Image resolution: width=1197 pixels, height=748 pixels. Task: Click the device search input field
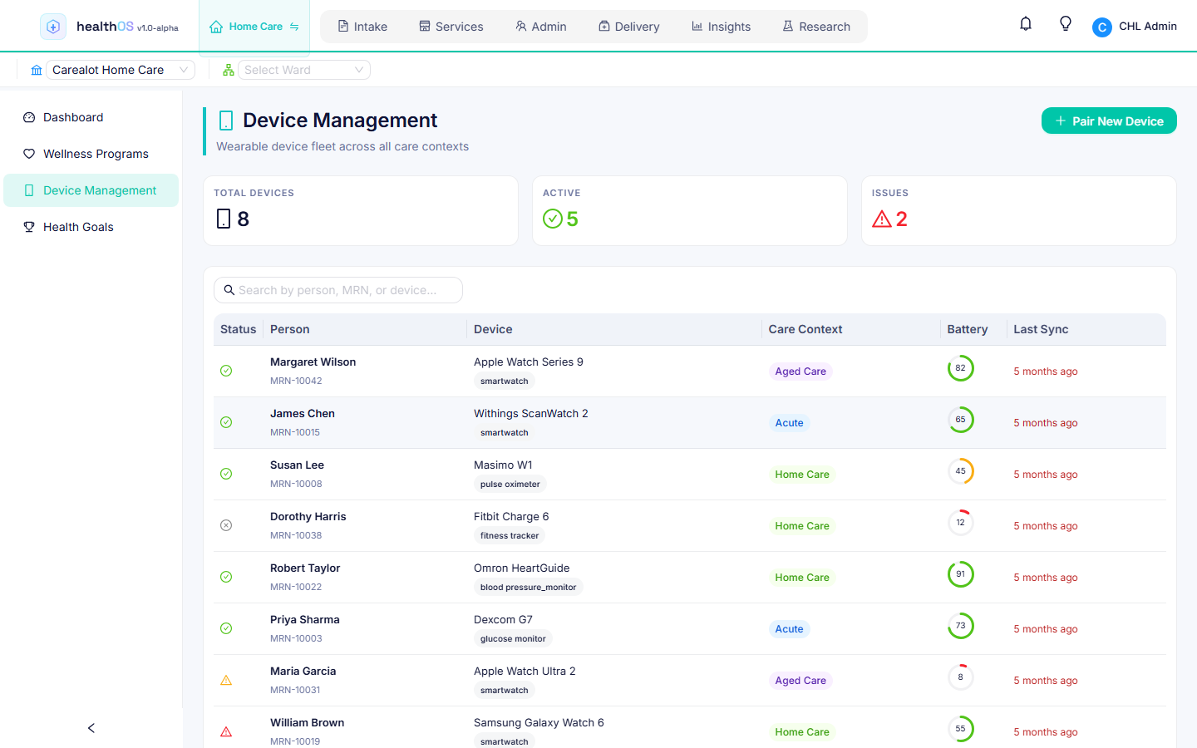(x=338, y=290)
